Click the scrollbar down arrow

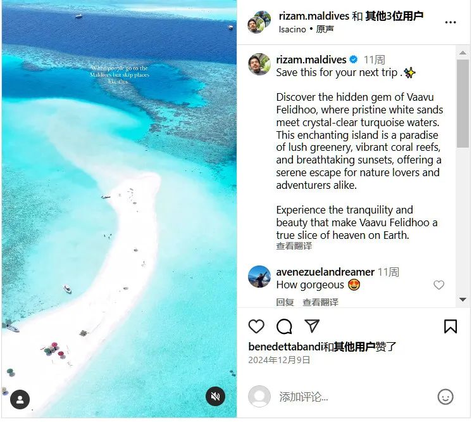(x=463, y=300)
